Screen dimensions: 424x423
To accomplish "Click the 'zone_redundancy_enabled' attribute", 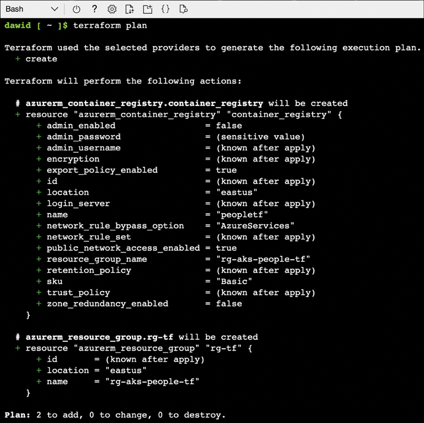I will coord(107,304).
